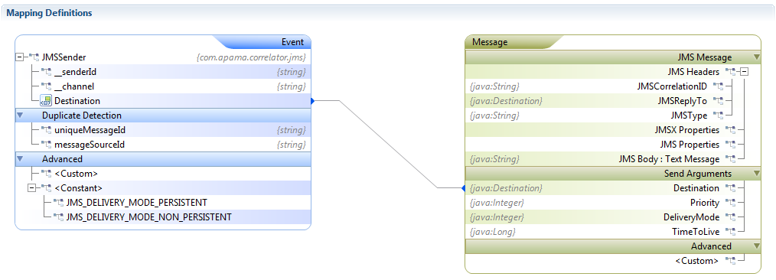The width and height of the screenshot is (776, 280).
Task: Collapse the Send Arguments section
Action: [755, 174]
